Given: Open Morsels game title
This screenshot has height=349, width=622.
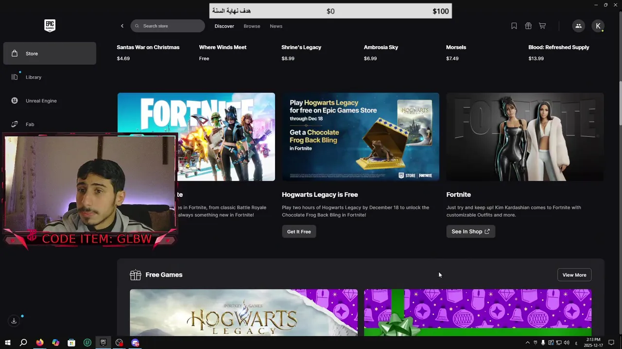Looking at the screenshot, I should pyautogui.click(x=456, y=47).
